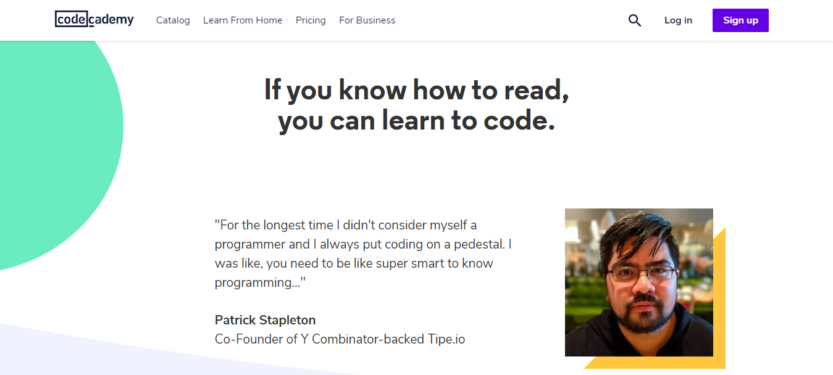Click the purple Sign up label text
Viewport: 833px width, 375px height.
click(x=740, y=20)
